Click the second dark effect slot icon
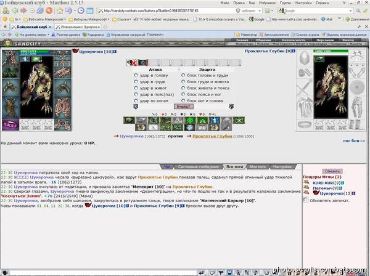The width and height of the screenshot is (370, 276). click(x=143, y=62)
